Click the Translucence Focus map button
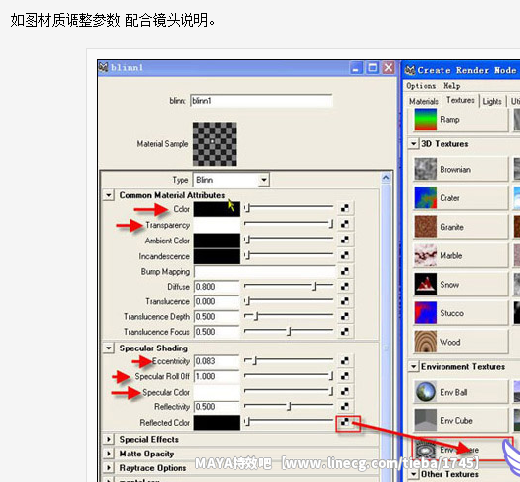Viewport: 520px width, 482px height. click(x=345, y=331)
